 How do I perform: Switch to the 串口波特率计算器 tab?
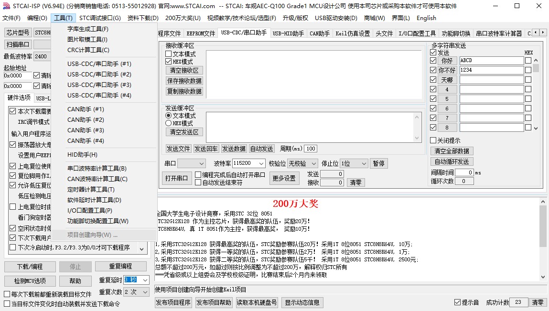click(498, 33)
